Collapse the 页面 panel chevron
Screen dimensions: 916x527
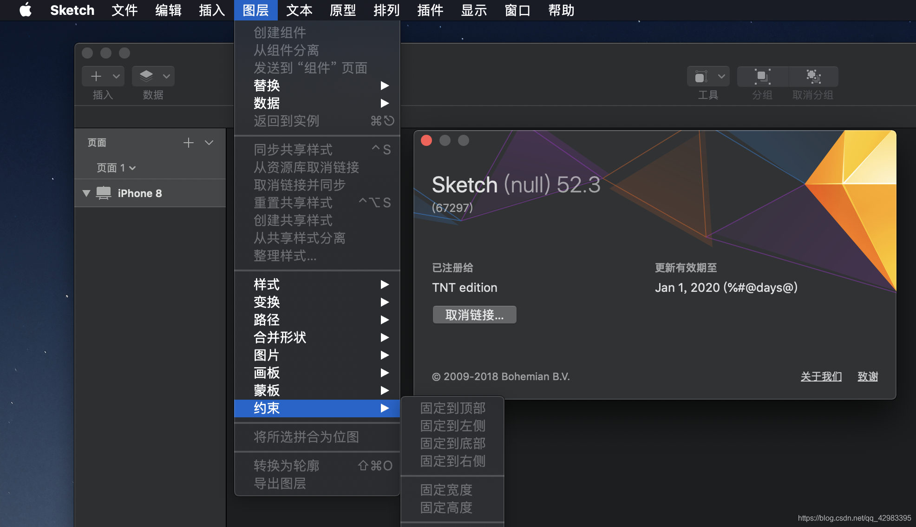pyautogui.click(x=209, y=143)
